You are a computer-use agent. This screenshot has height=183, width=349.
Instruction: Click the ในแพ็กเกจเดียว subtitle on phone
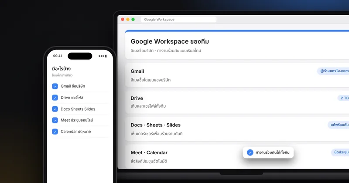click(x=62, y=75)
